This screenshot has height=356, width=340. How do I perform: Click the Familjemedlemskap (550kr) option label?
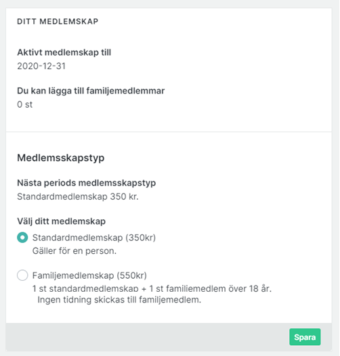tap(89, 275)
